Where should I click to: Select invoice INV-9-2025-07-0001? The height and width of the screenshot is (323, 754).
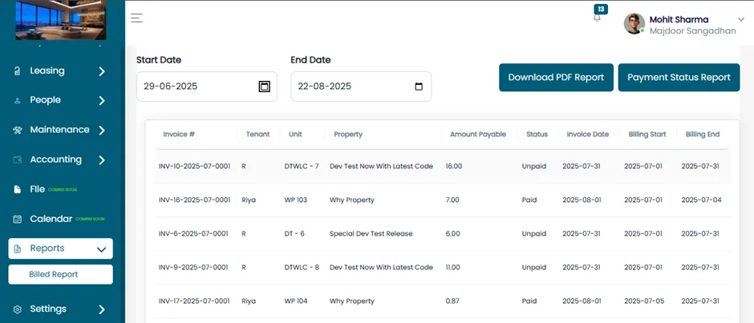pyautogui.click(x=193, y=267)
